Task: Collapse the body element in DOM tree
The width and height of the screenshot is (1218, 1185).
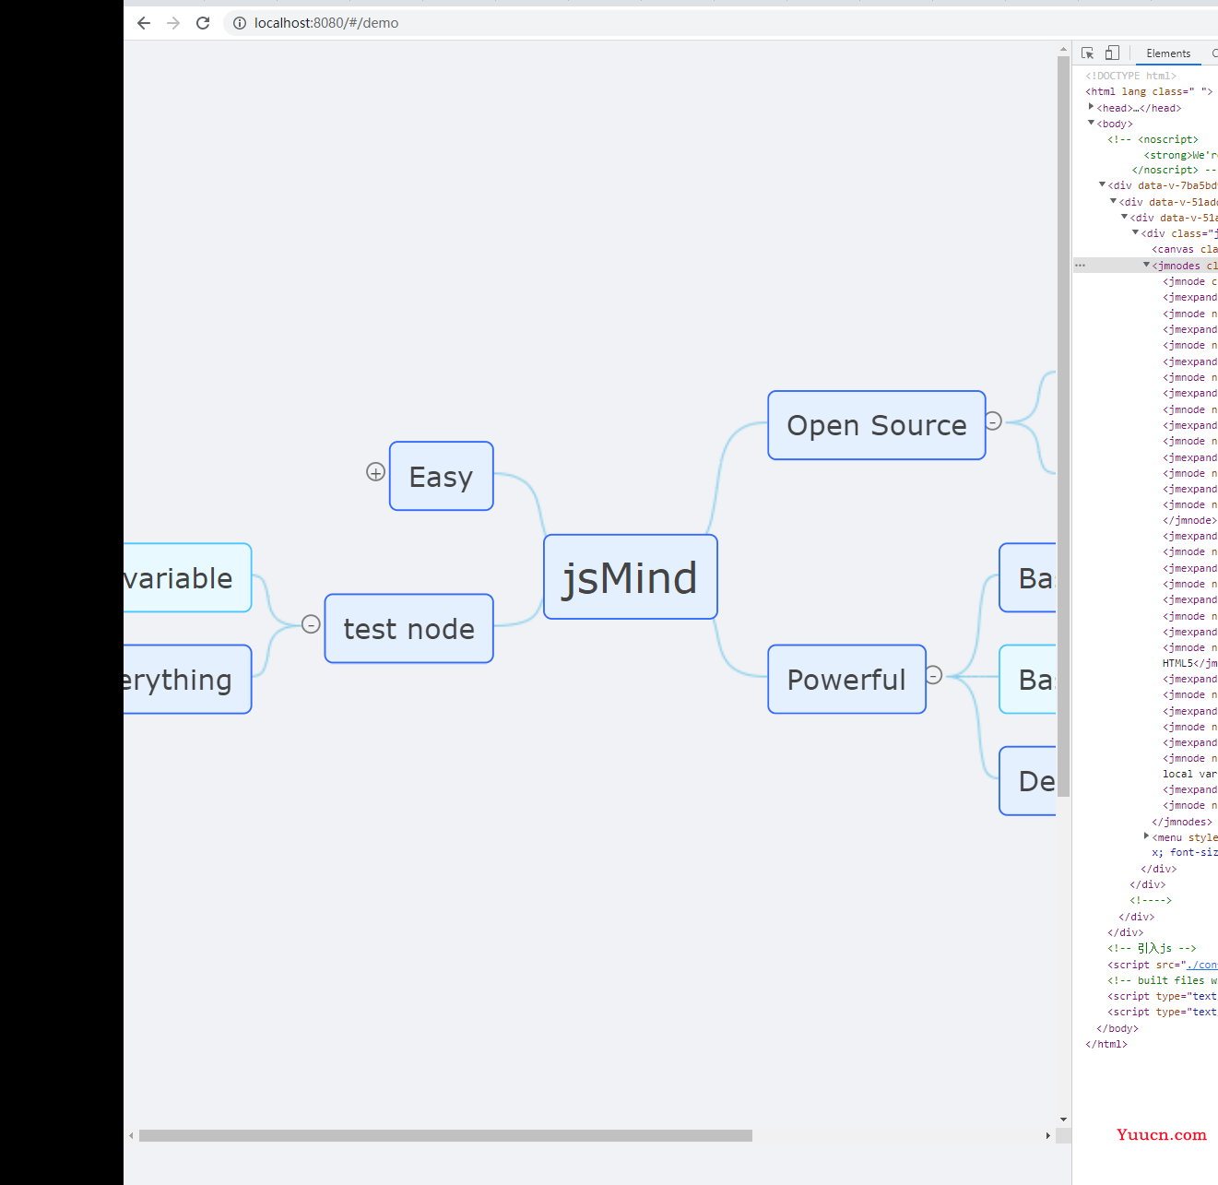Action: point(1091,123)
